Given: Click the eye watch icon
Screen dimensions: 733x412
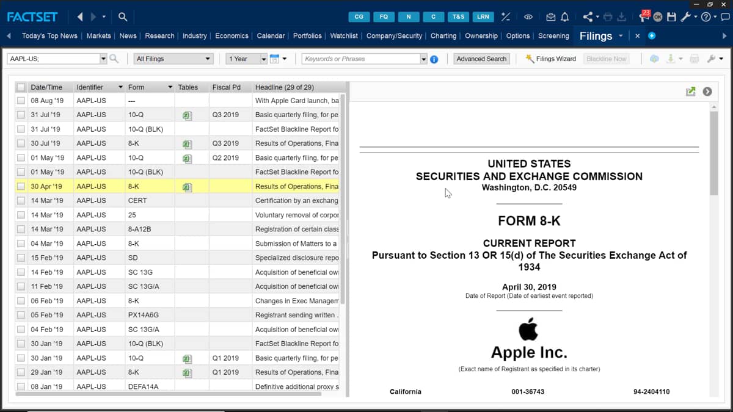Looking at the screenshot, I should pyautogui.click(x=528, y=17).
